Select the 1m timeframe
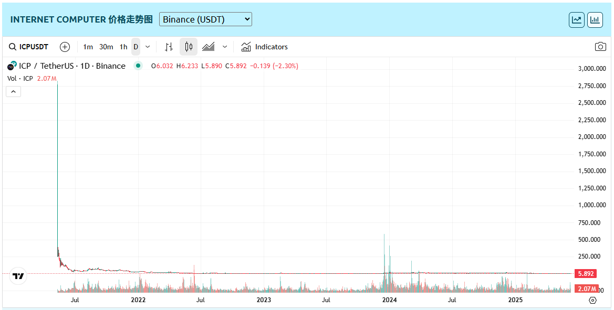Image resolution: width=614 pixels, height=310 pixels. 88,47
